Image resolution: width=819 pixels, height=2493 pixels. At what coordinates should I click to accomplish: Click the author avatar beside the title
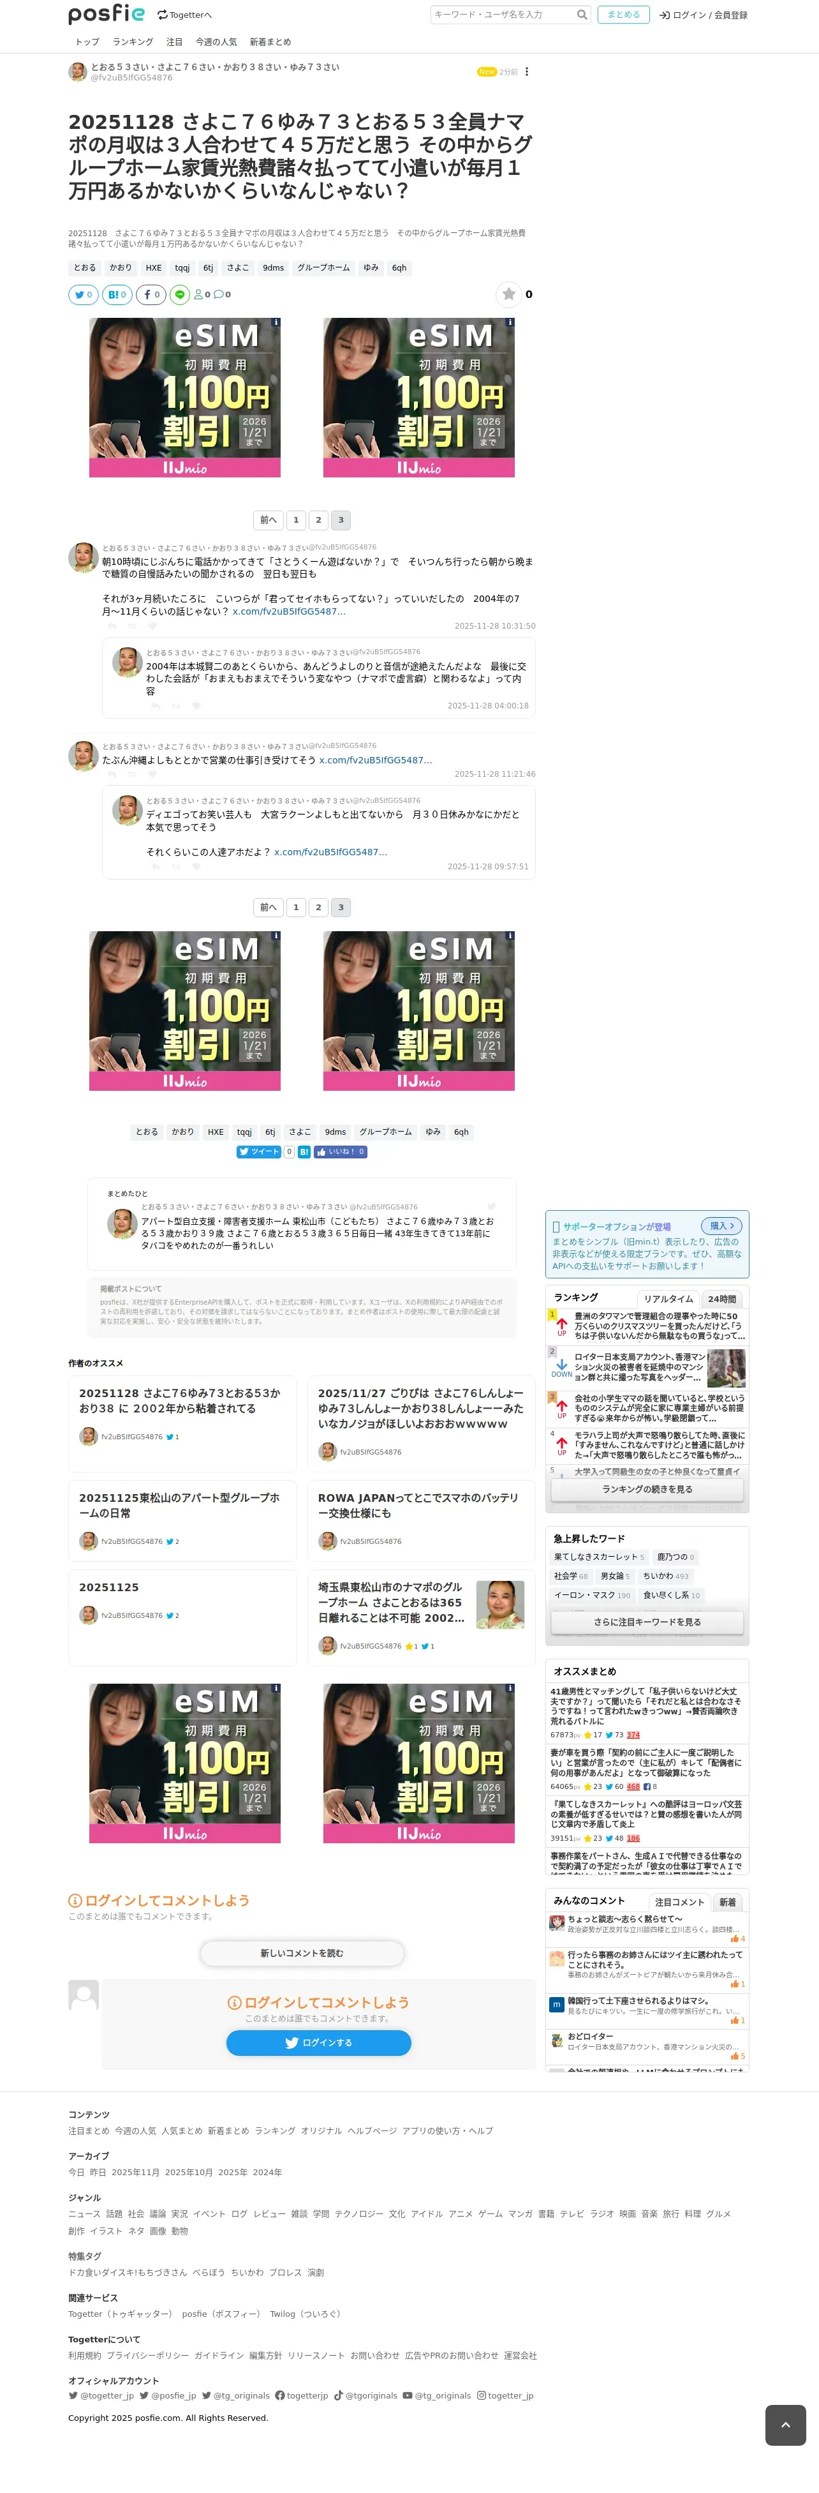pyautogui.click(x=77, y=71)
